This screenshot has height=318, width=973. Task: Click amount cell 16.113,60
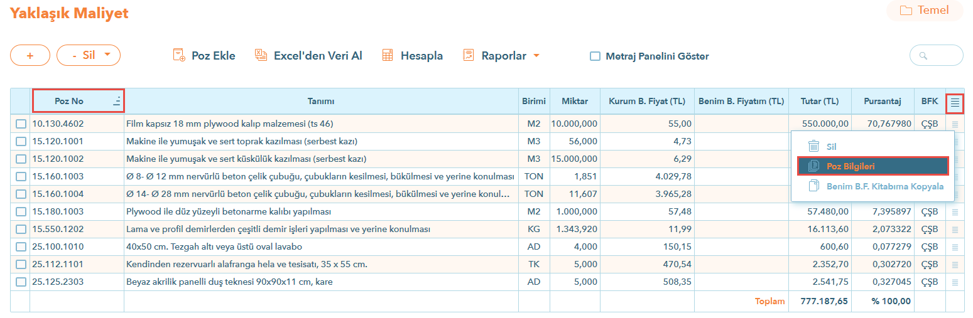click(x=820, y=230)
